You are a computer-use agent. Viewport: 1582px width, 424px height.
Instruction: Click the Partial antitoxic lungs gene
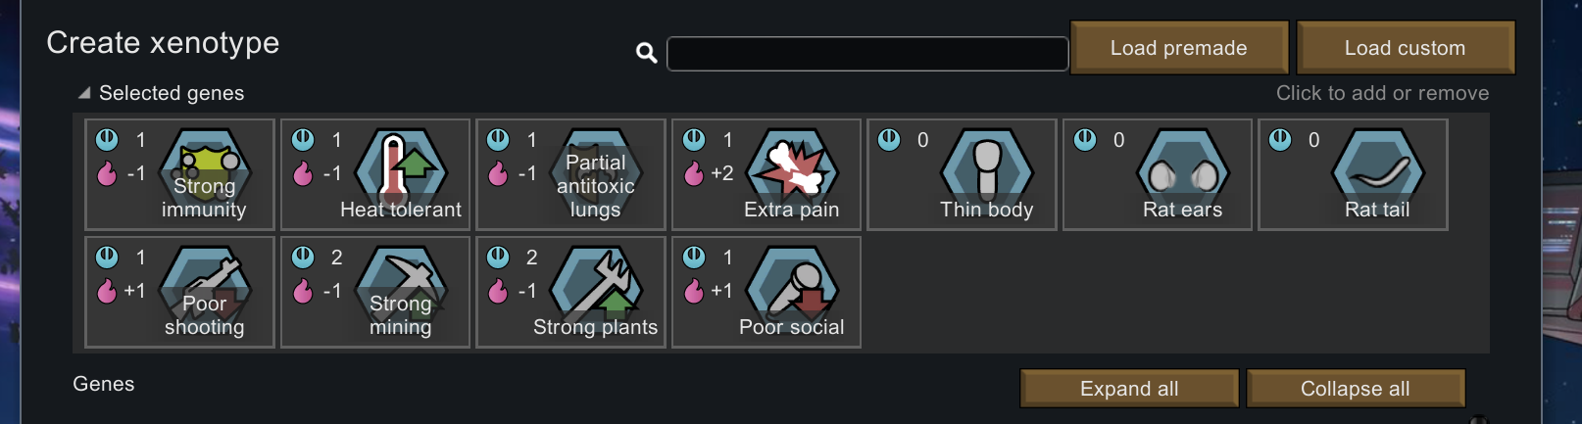tap(570, 174)
